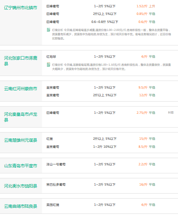This screenshot has height=215, width=178.
Task: Open the 河北张家口市涿鹿县 region link
Action: click(x=21, y=61)
